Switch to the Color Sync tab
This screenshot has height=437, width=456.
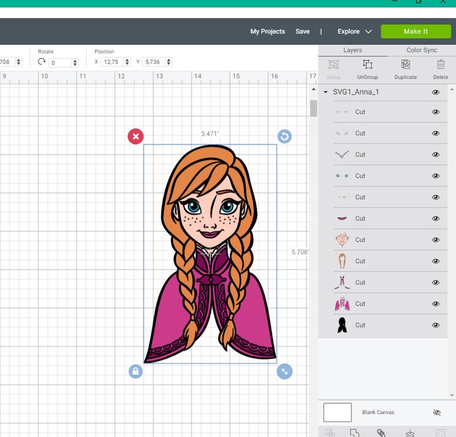[422, 50]
